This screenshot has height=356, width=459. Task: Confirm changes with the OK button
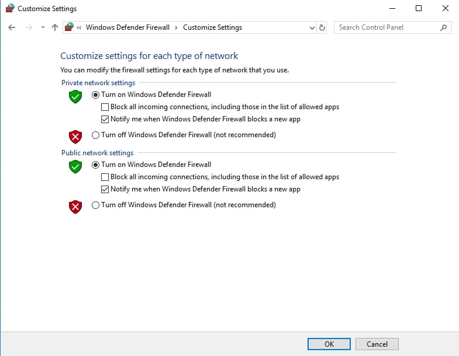[329, 344]
